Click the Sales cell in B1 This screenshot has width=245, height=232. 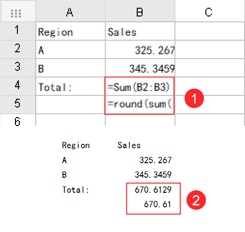[x=140, y=31]
